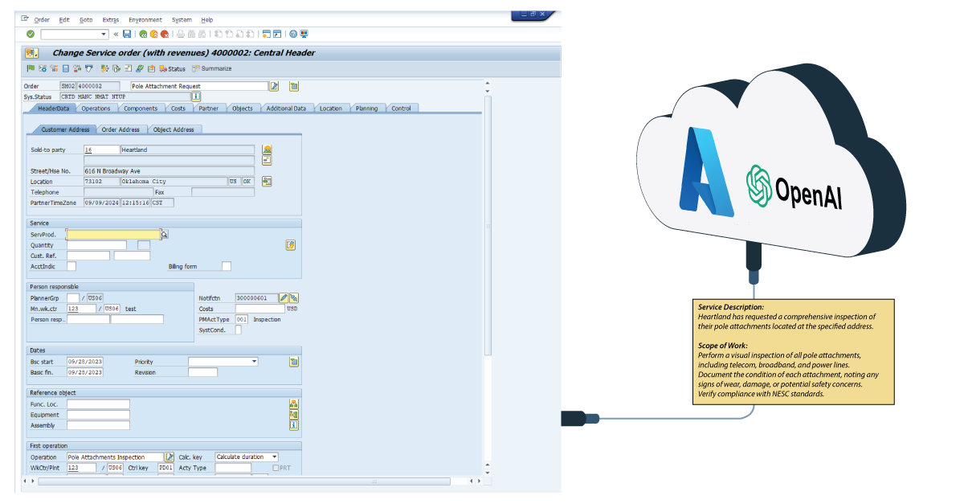Click the Find binoculars icon
This screenshot has height=504, width=964.
pyautogui.click(x=190, y=34)
